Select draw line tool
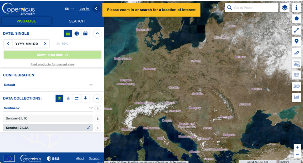This screenshot has width=303, height=163. tap(297, 30)
